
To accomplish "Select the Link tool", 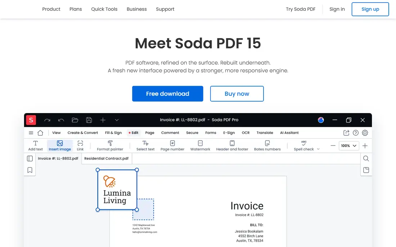I will (x=80, y=146).
